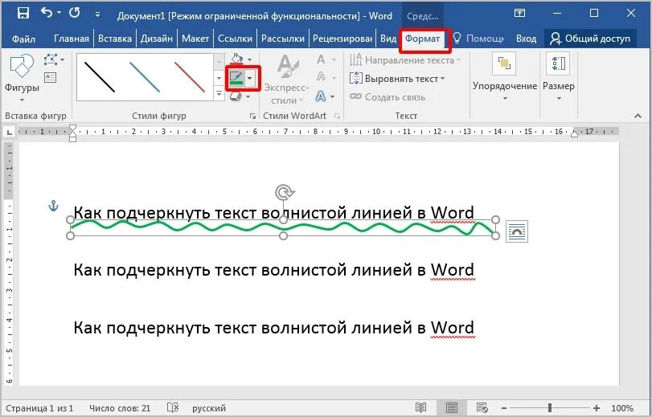Select the Рассылки tab
Screen dimensions: 652x417
pos(283,39)
